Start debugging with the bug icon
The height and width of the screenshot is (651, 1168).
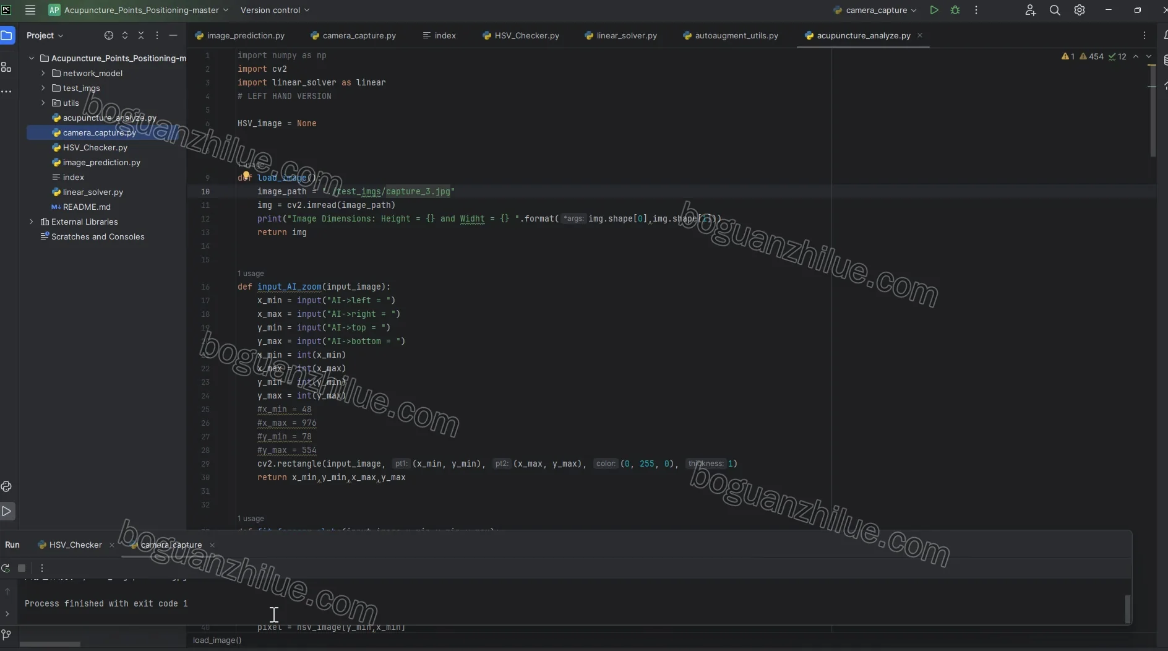click(955, 10)
